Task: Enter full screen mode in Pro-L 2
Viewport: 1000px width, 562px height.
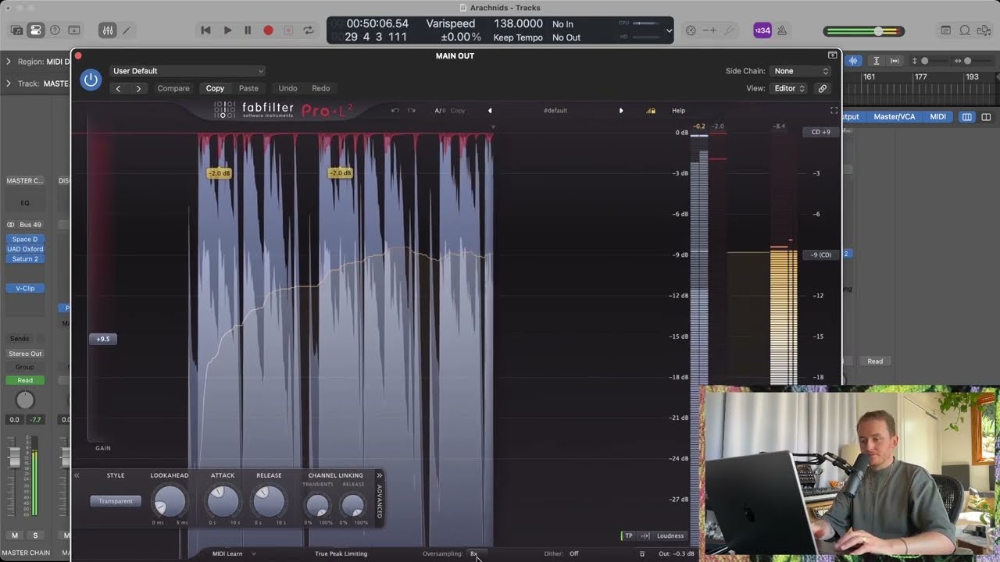Action: [834, 111]
